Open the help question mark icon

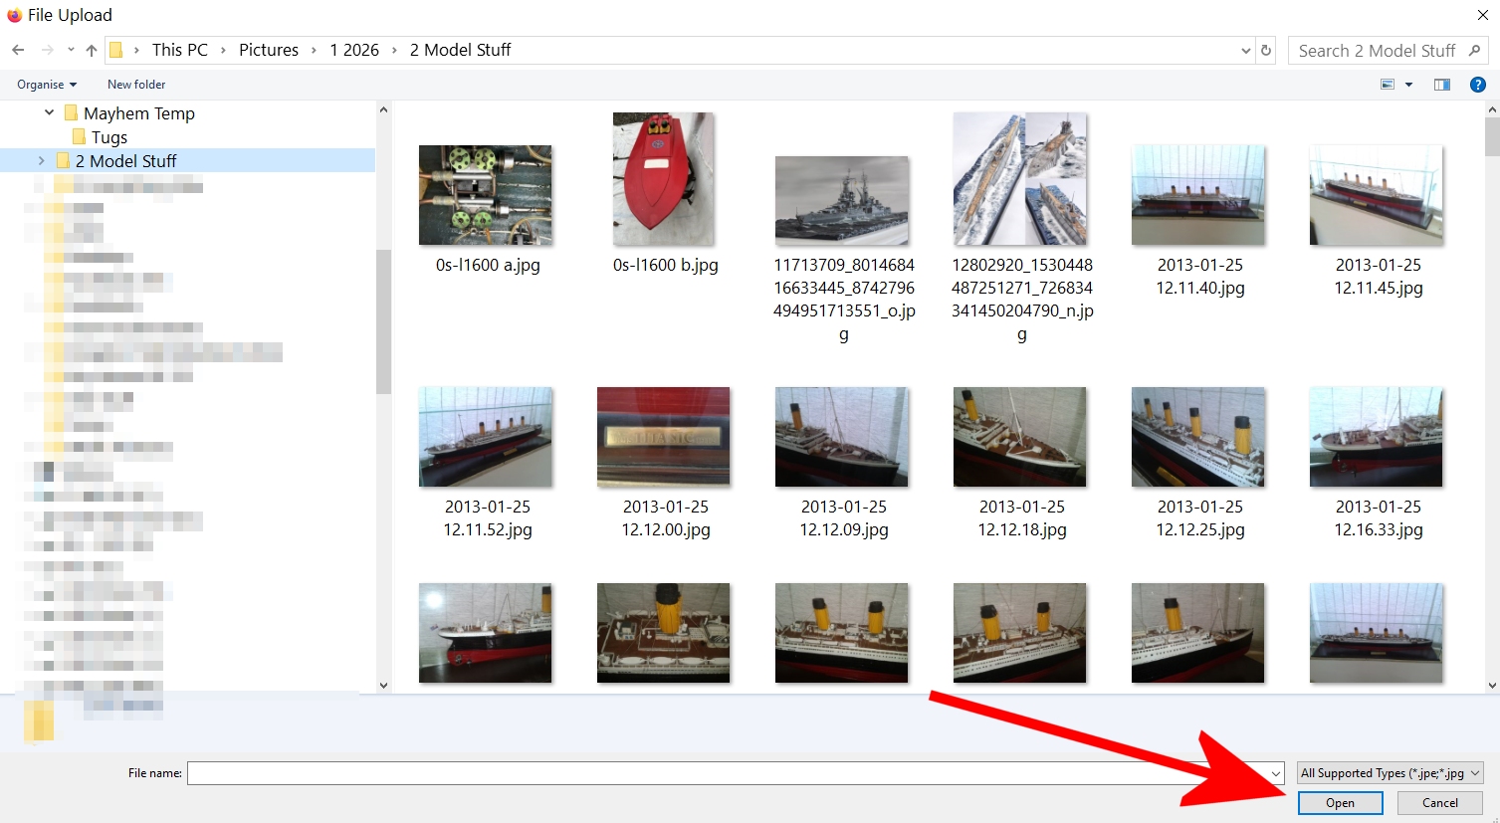1478,85
